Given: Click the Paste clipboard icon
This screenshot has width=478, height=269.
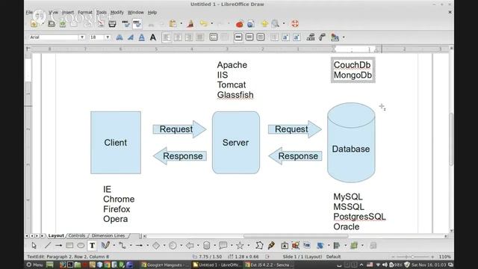Looking at the screenshot, I should (173, 24).
